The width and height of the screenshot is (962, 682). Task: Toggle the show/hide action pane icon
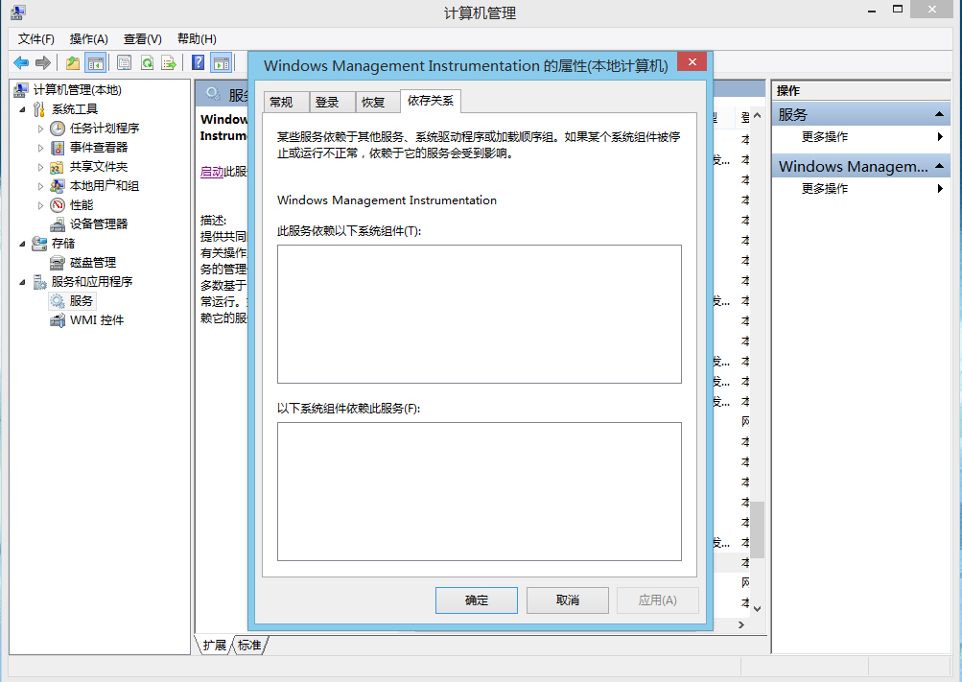(222, 62)
